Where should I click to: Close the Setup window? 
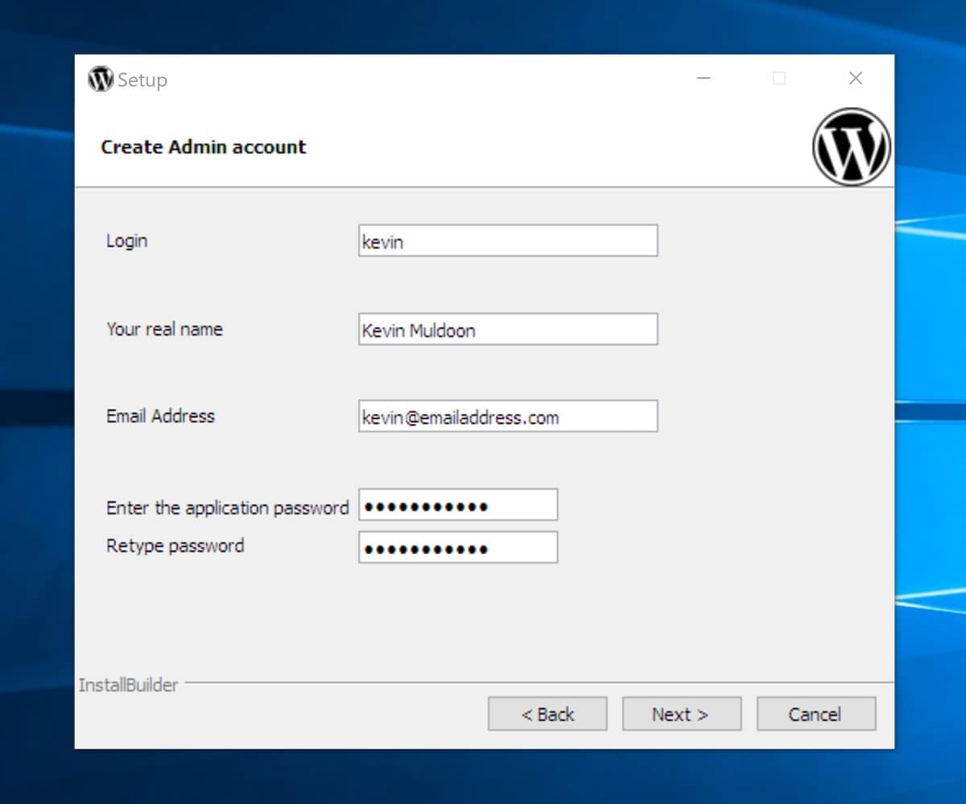[856, 78]
